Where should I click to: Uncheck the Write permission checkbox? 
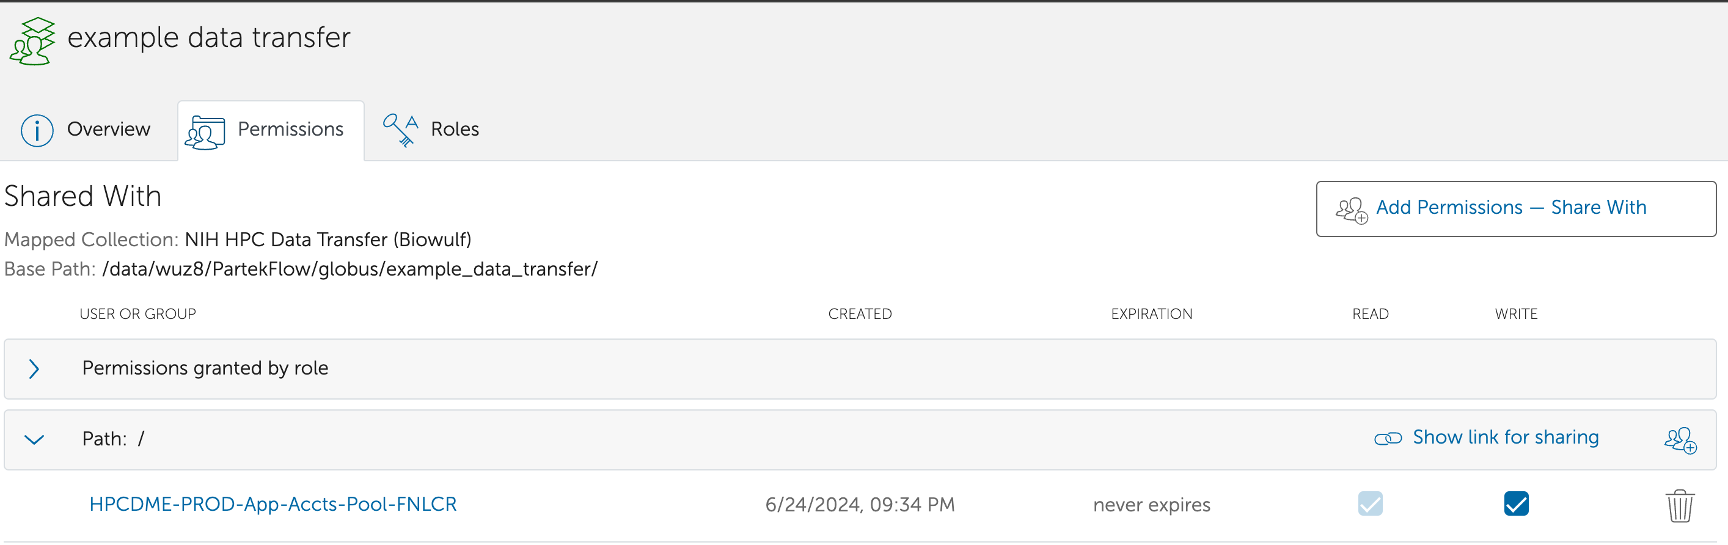(x=1515, y=504)
